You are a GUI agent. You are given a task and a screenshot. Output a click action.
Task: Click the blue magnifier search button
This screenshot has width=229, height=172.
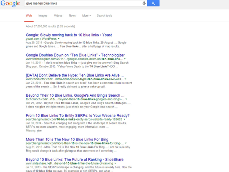coord(153,3)
